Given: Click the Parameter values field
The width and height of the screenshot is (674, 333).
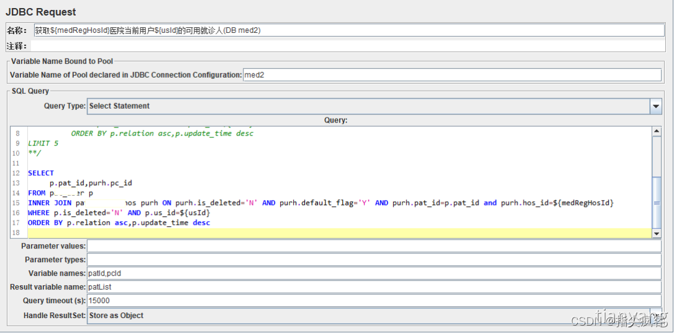Looking at the screenshot, I should pyautogui.click(x=374, y=246).
